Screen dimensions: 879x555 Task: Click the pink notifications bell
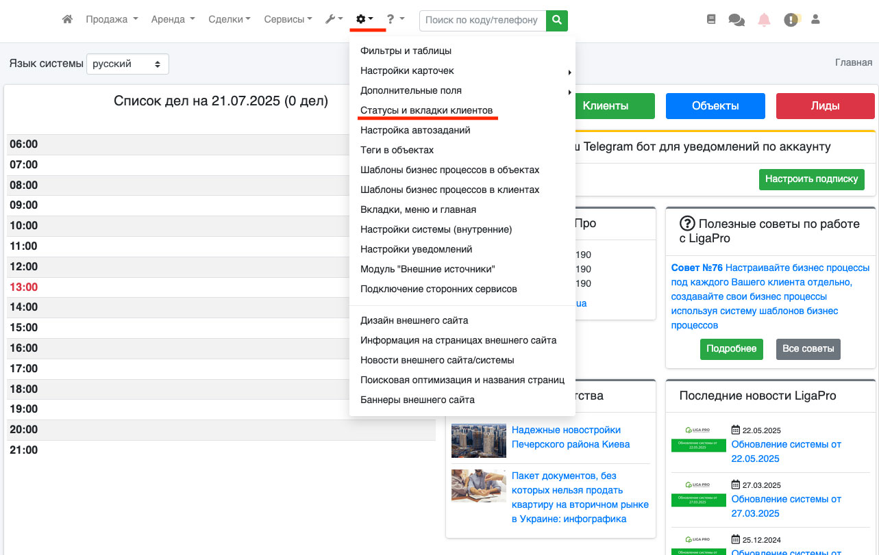point(764,20)
